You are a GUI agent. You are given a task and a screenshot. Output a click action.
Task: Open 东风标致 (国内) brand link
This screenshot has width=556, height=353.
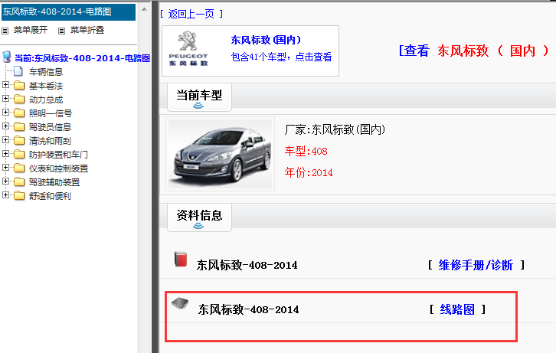click(266, 40)
